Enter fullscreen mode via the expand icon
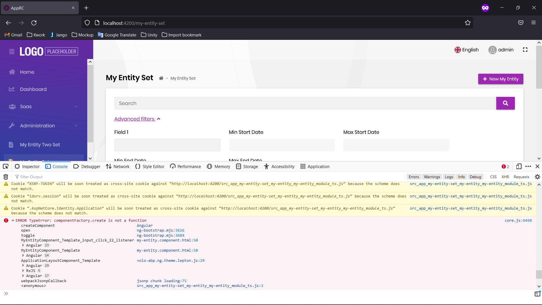 click(525, 49)
